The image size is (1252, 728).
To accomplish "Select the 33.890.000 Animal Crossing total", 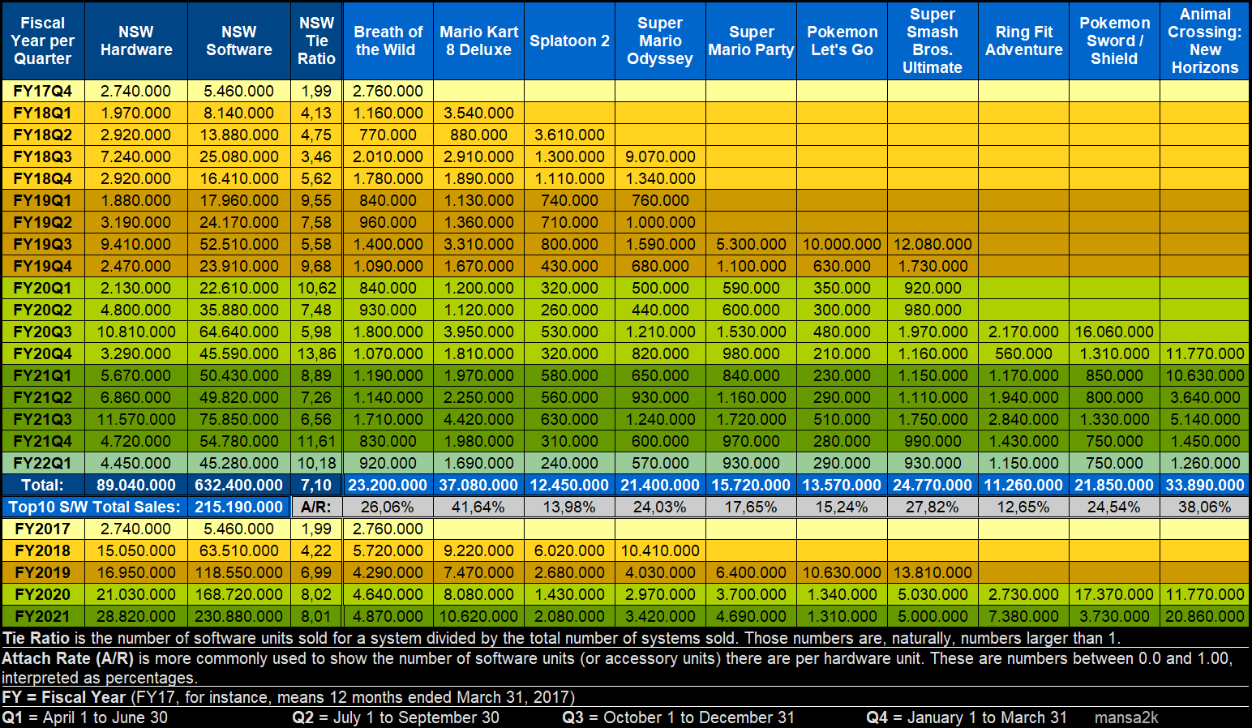I will (x=1205, y=485).
